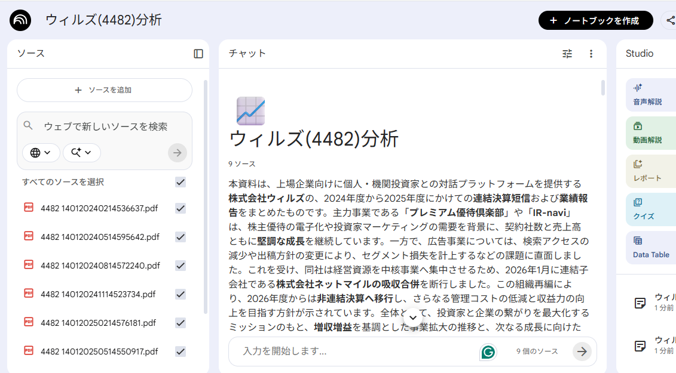Launch the クイズ quiz creator
The width and height of the screenshot is (676, 373).
(x=650, y=209)
